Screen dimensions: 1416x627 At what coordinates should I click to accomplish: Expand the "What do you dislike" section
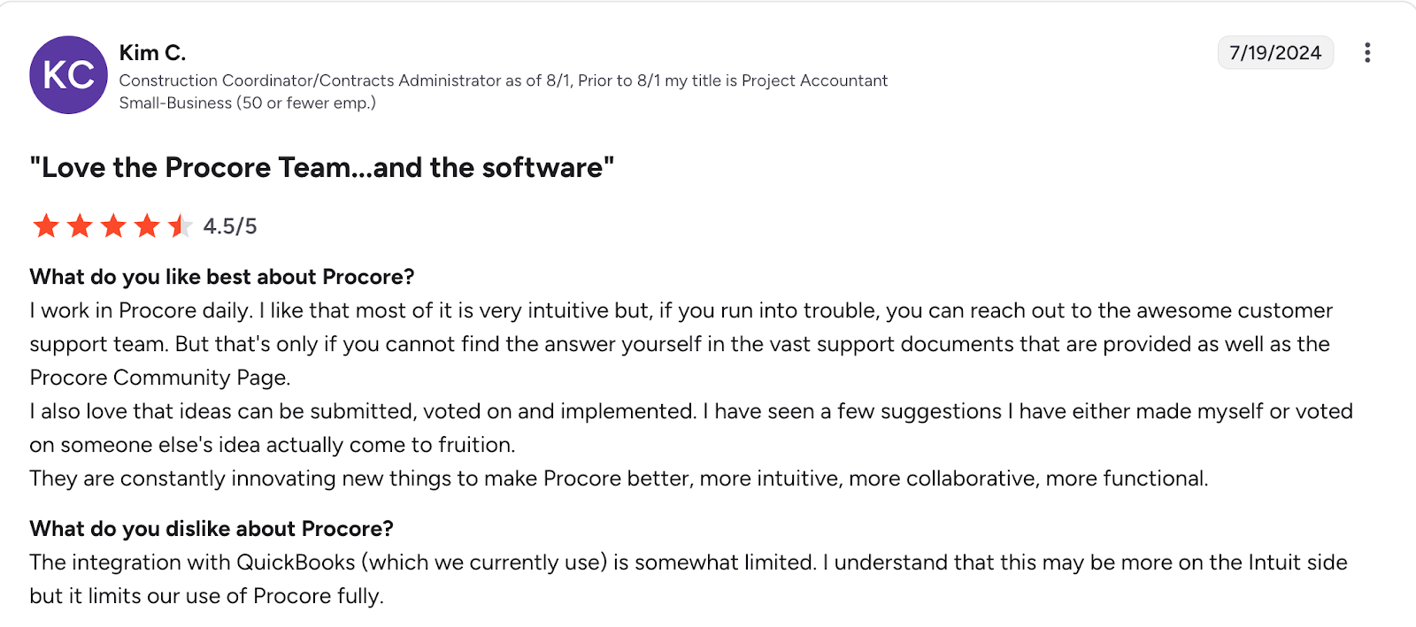tap(212, 529)
